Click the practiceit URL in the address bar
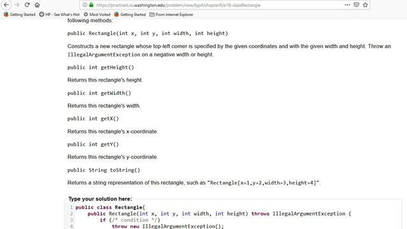The image size is (407, 229). click(178, 5)
